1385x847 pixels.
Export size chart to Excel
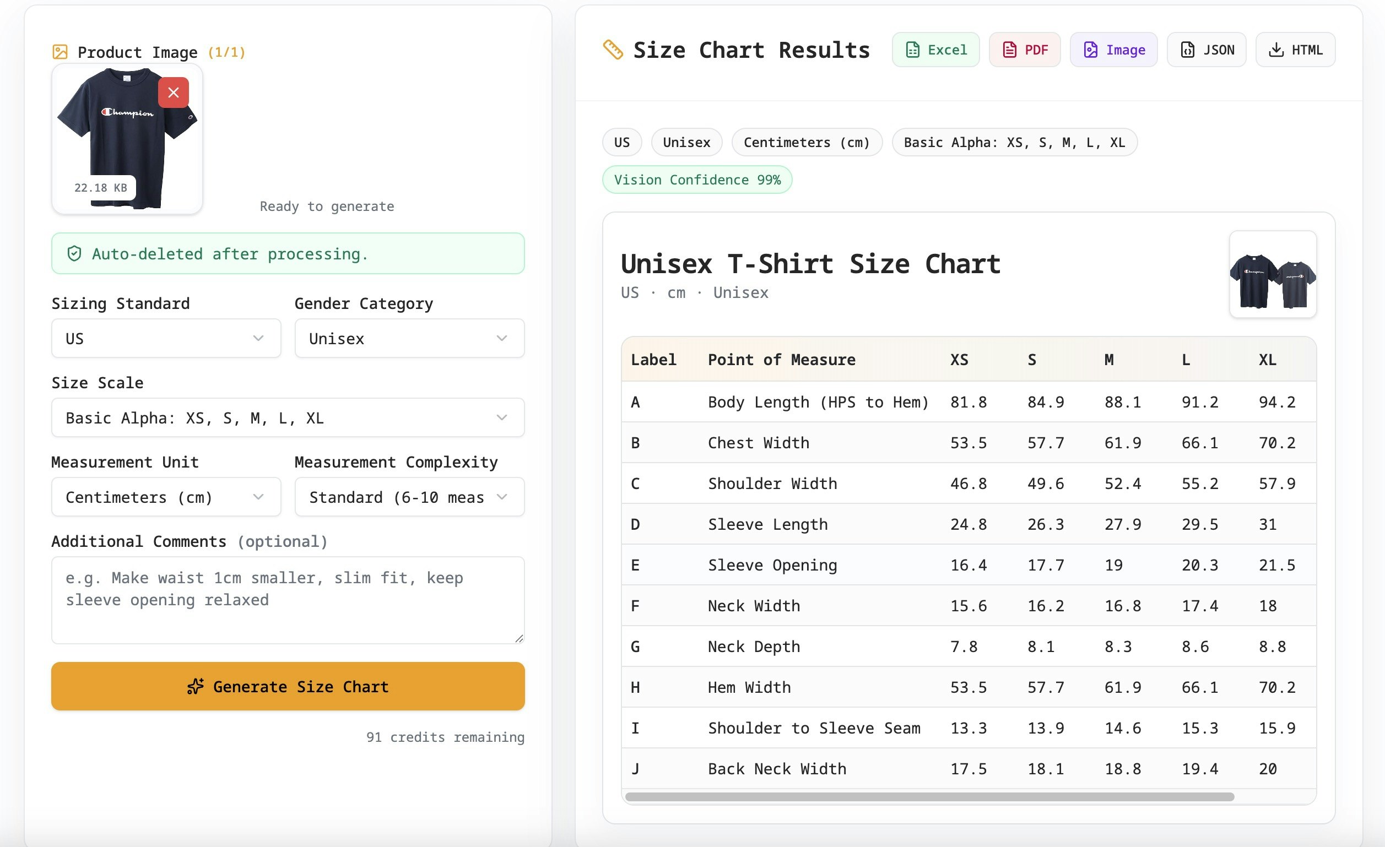pyautogui.click(x=935, y=50)
